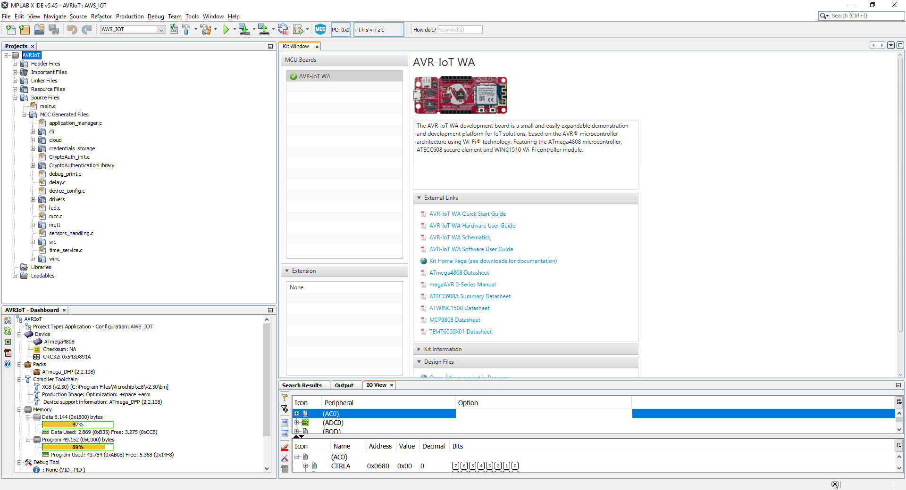The width and height of the screenshot is (906, 490).
Task: Click the Dashboard PDF datasheet icon
Action: point(8,353)
